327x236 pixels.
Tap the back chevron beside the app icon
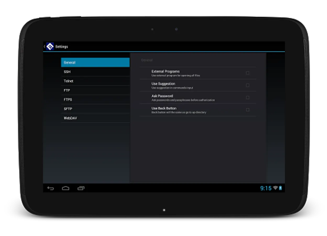[x=45, y=46]
